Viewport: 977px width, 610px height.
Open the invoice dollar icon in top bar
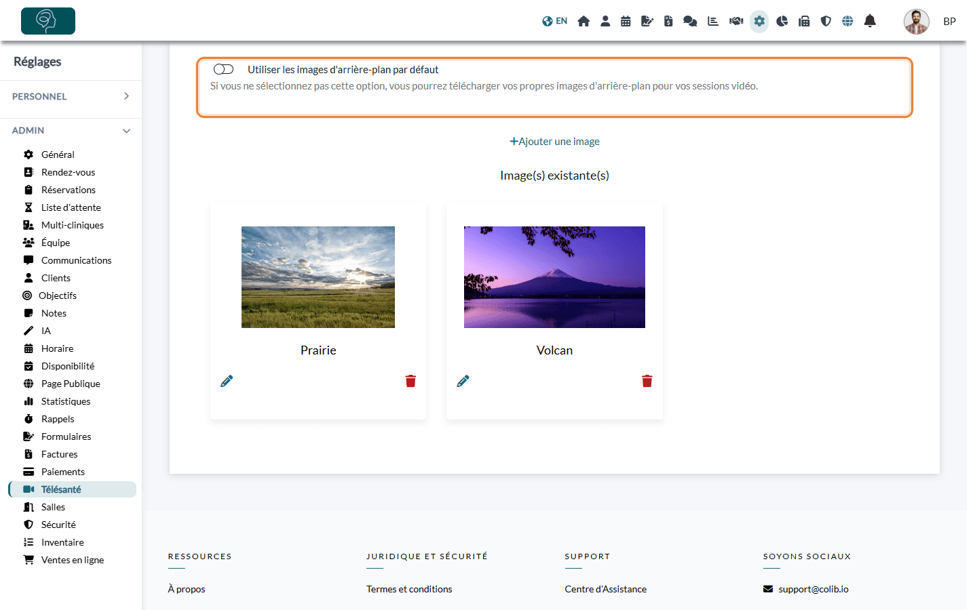coord(668,21)
